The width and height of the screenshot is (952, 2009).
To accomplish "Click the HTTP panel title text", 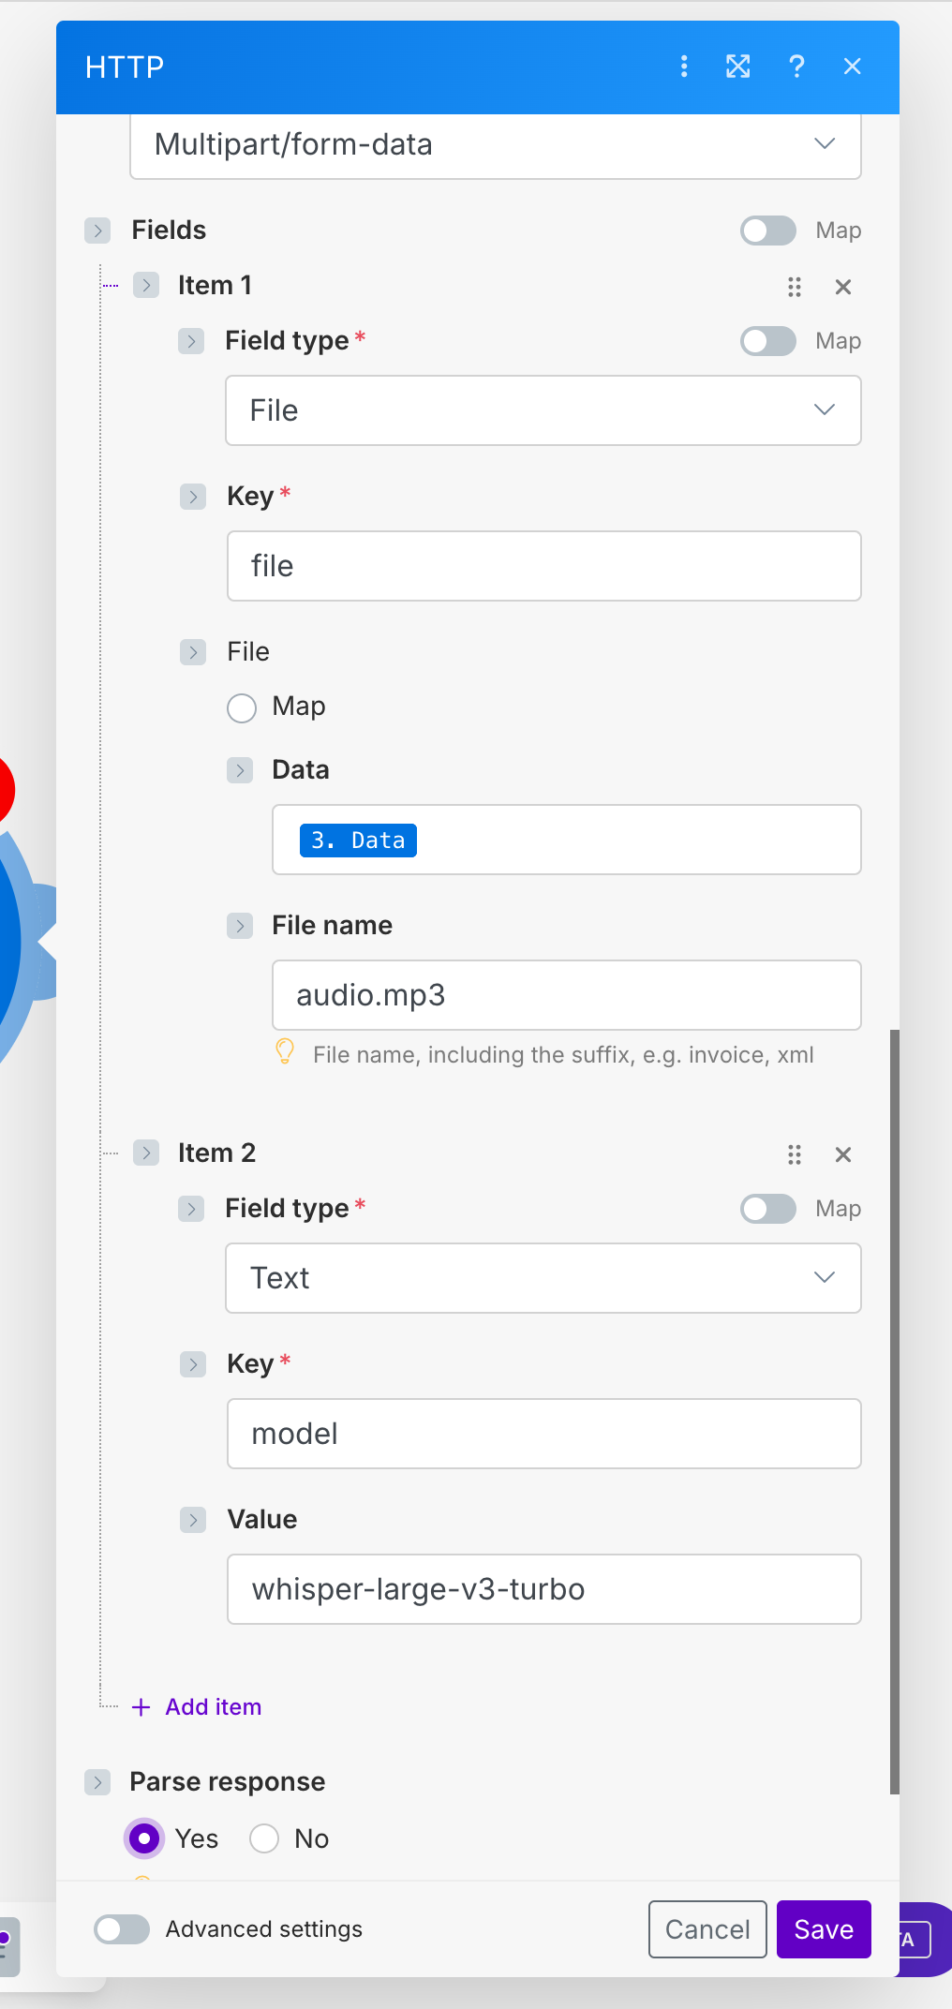I will pyautogui.click(x=125, y=67).
